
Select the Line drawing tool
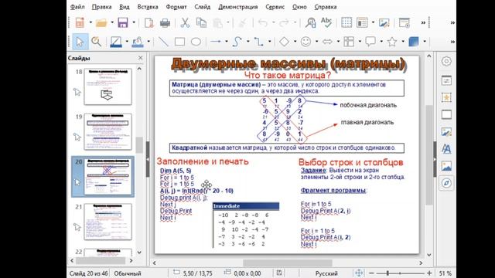163,42
